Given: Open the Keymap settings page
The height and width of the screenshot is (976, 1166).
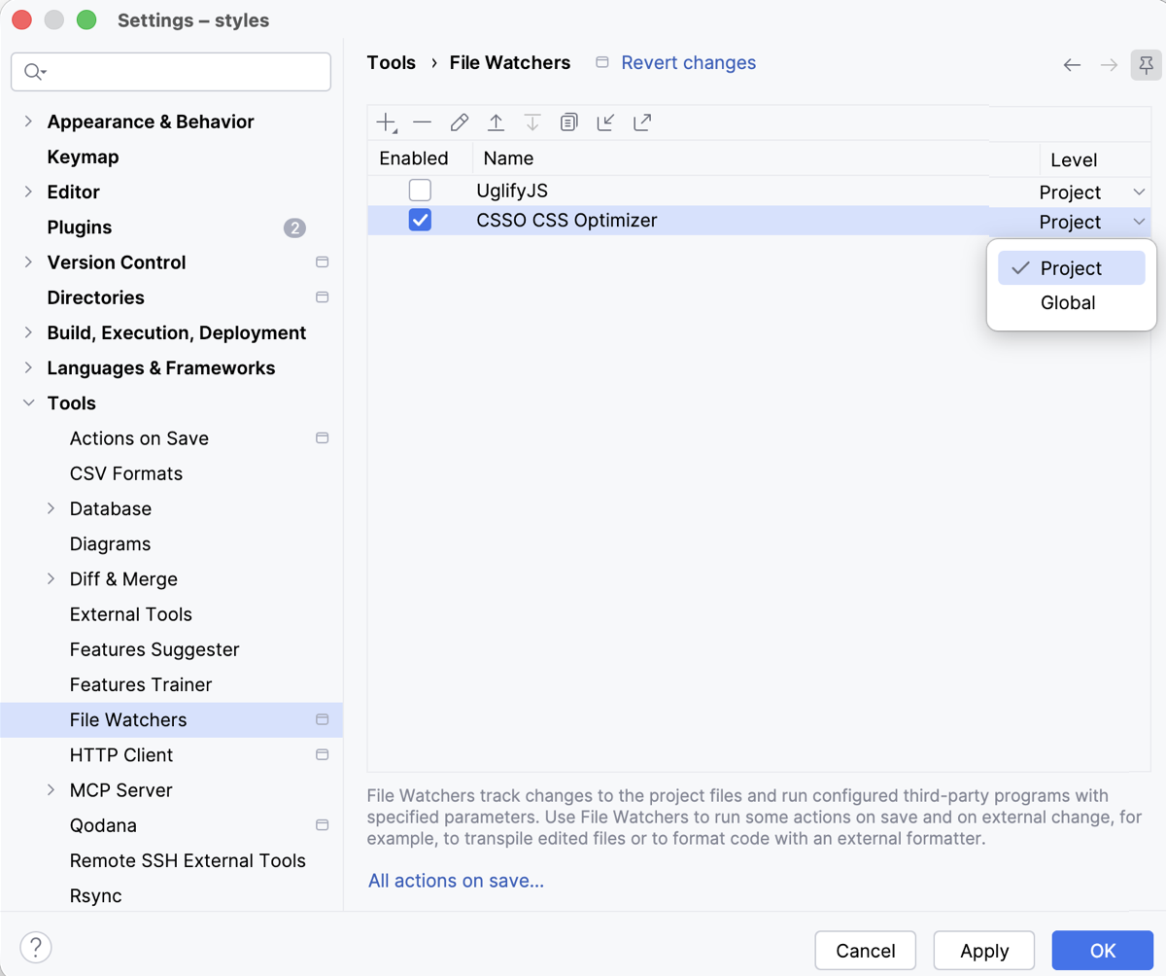Looking at the screenshot, I should click(x=83, y=157).
